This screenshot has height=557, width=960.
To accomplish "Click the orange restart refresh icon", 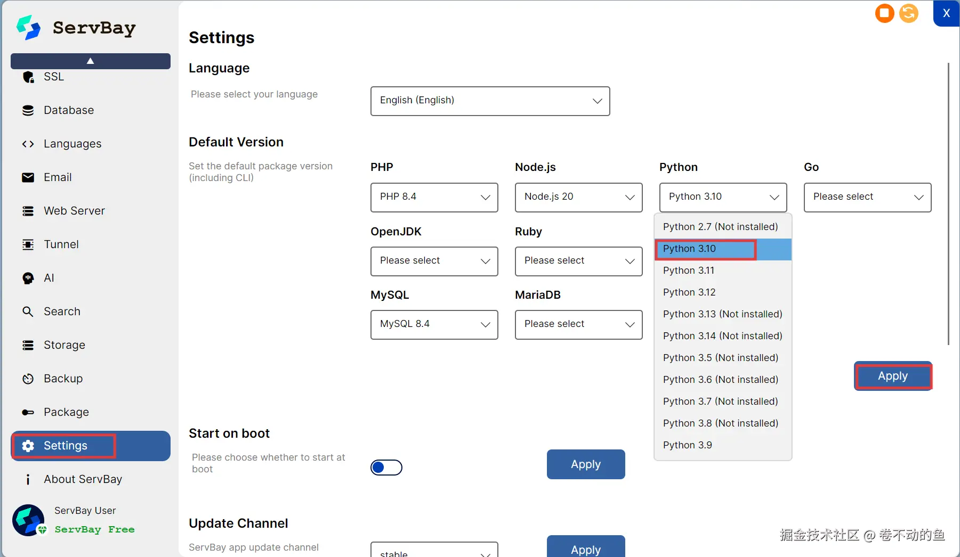I will [909, 13].
